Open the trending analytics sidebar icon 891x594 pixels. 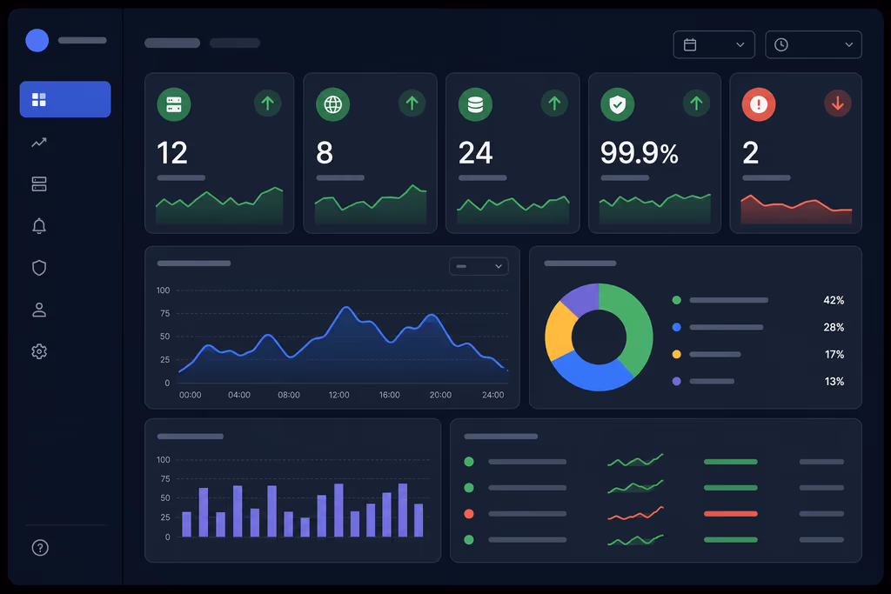[39, 142]
